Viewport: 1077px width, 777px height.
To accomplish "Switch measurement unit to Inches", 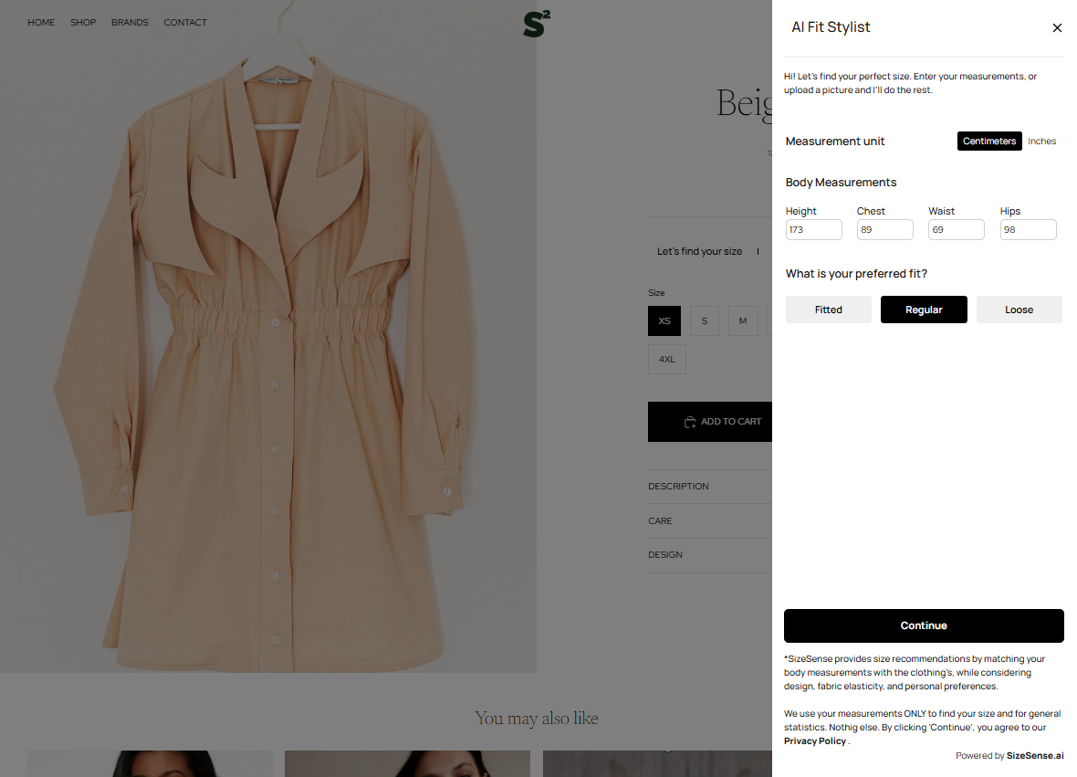I will pyautogui.click(x=1041, y=142).
